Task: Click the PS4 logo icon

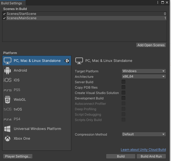Action: point(8,119)
